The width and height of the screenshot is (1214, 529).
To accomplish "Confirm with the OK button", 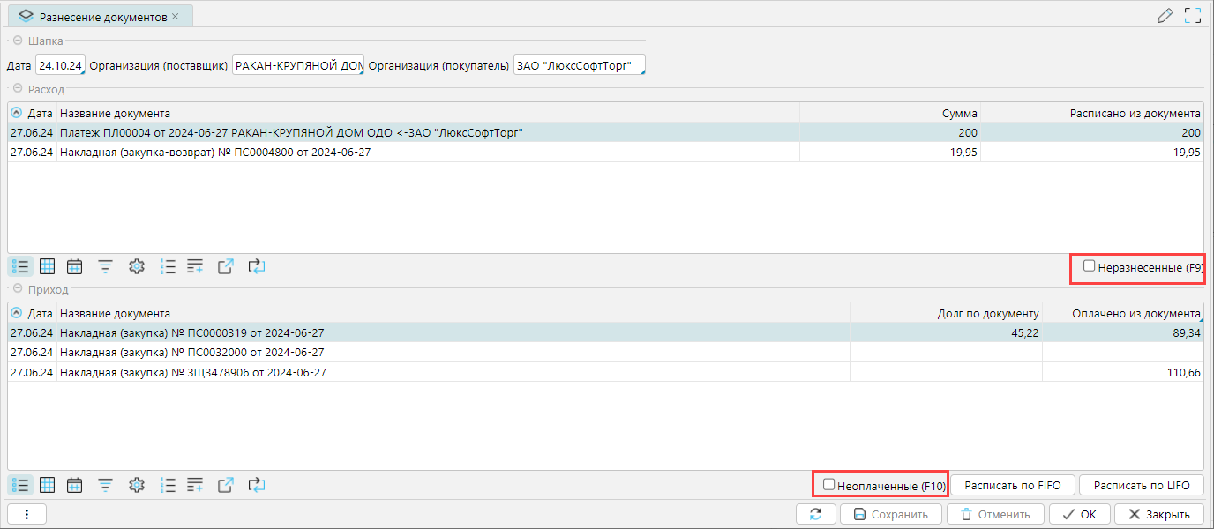I will 1079,514.
